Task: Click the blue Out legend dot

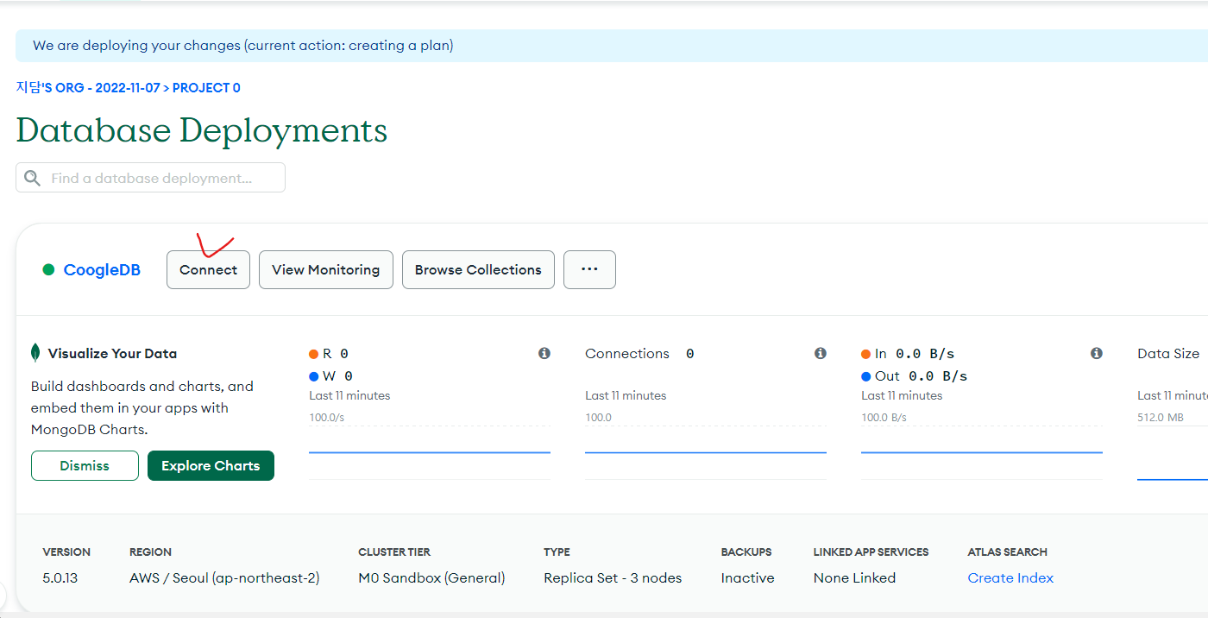Action: pos(866,376)
